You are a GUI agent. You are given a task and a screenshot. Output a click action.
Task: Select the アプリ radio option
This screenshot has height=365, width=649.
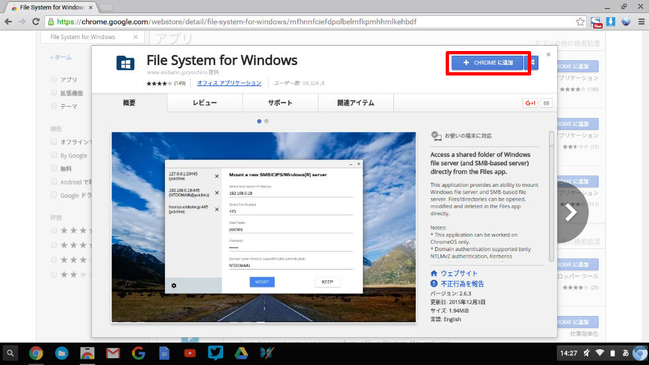[x=54, y=79]
